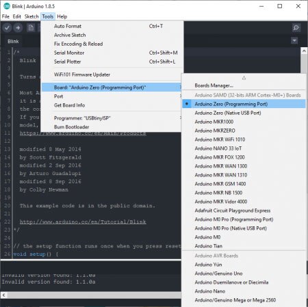
Task: Choose Arduino MKR NB 1500 board
Action: point(244,193)
